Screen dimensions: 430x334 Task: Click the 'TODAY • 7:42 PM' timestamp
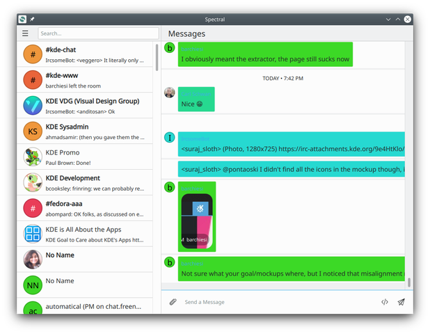pos(282,79)
